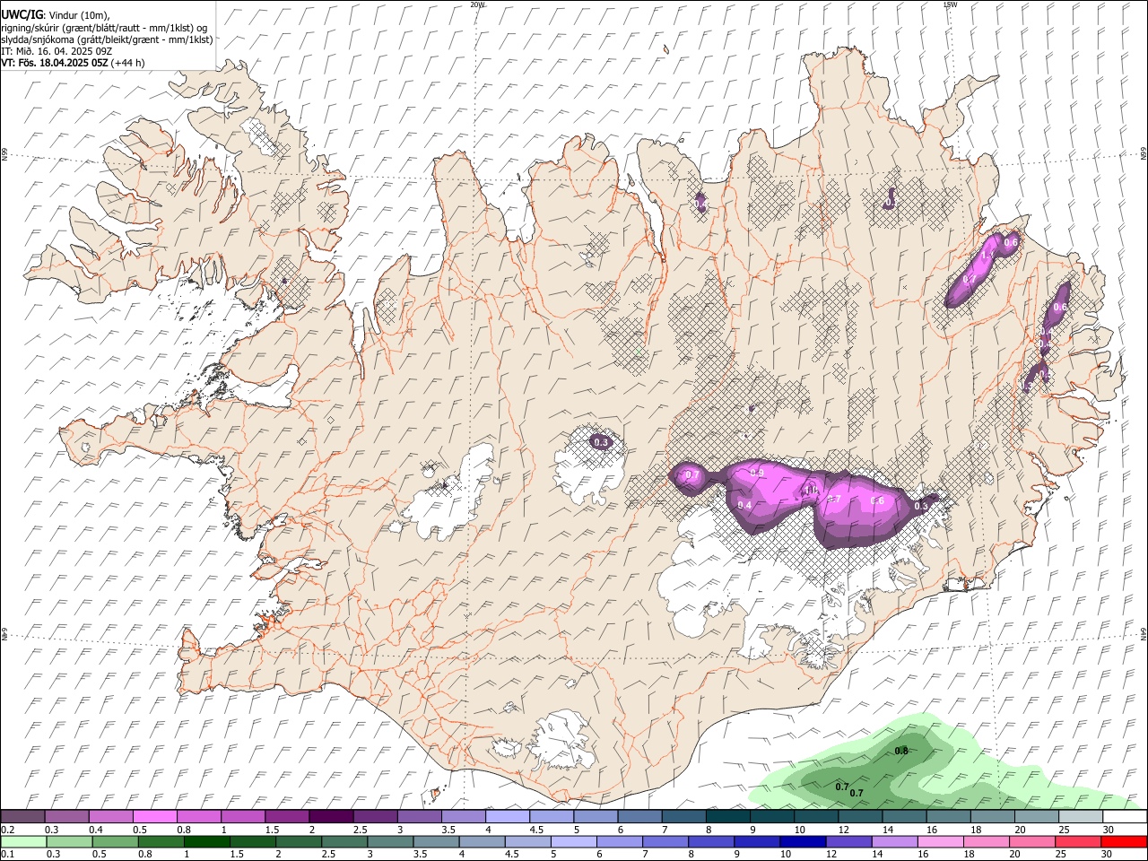Click the '20W' longitude label at top
Screen dimensions: 1148x861
click(x=477, y=4)
